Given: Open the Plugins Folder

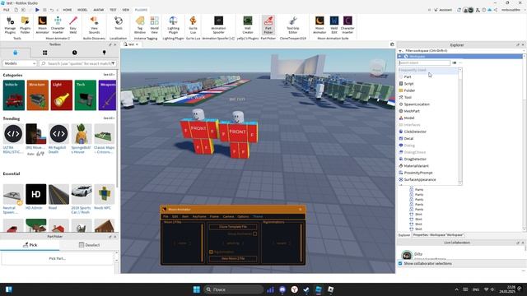Looking at the screenshot, I should click(x=26, y=25).
